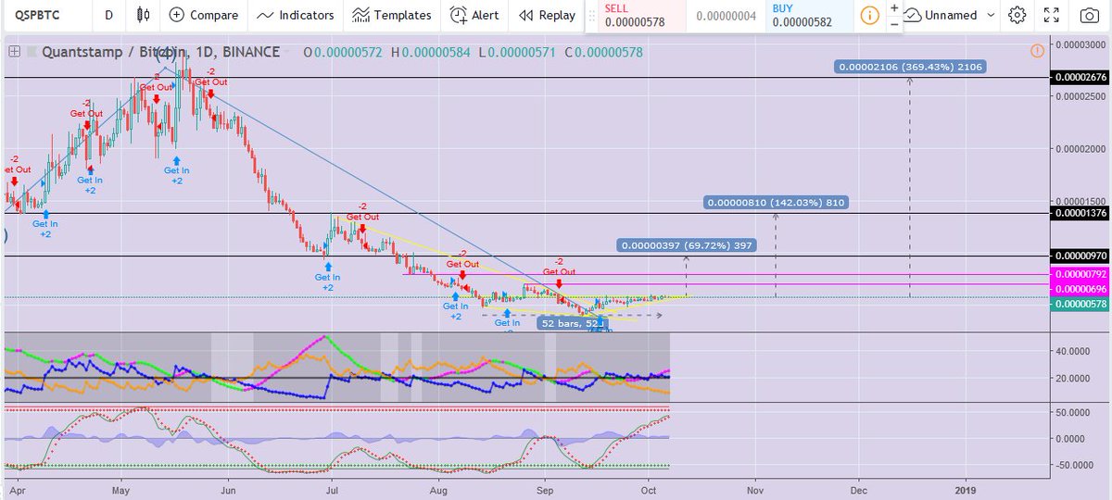
Task: Click the Low value 0.00000571
Action: [x=521, y=52]
